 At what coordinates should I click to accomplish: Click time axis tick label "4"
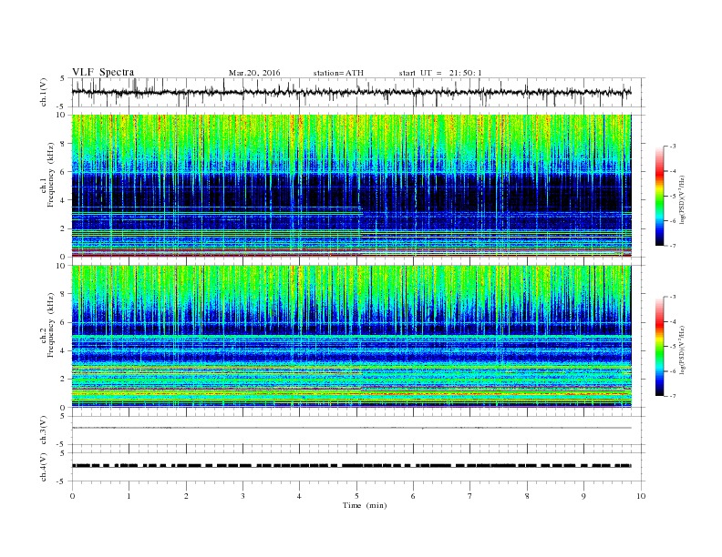tap(300, 496)
